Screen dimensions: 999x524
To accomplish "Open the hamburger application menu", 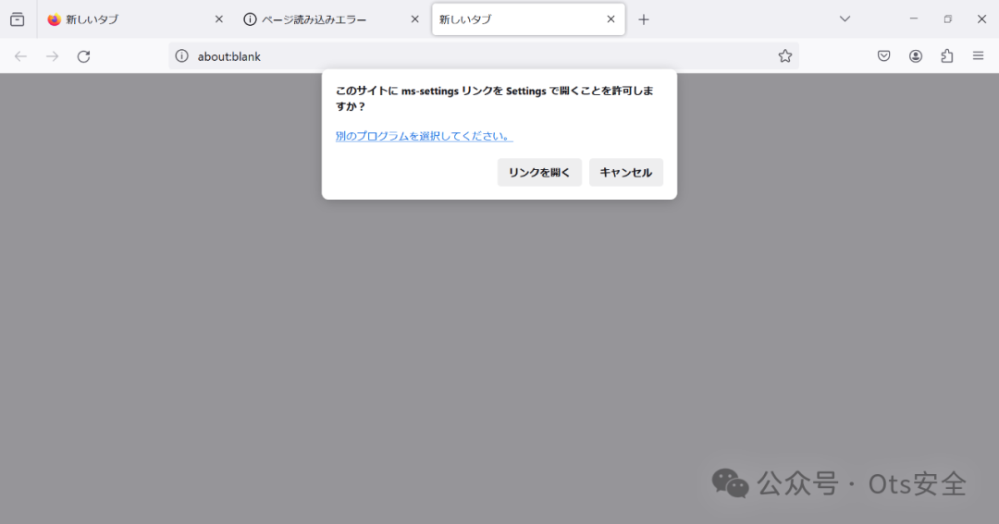I will click(978, 56).
